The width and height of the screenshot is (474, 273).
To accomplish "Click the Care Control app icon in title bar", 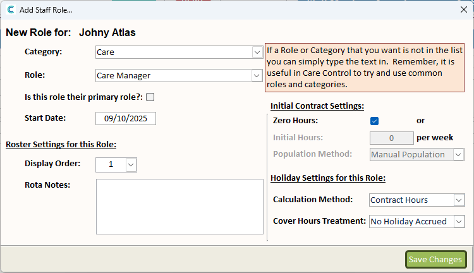I will click(11, 9).
